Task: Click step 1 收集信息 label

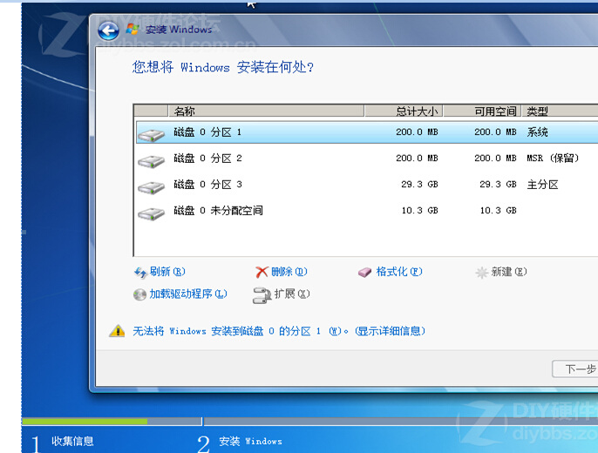Action: pos(72,441)
